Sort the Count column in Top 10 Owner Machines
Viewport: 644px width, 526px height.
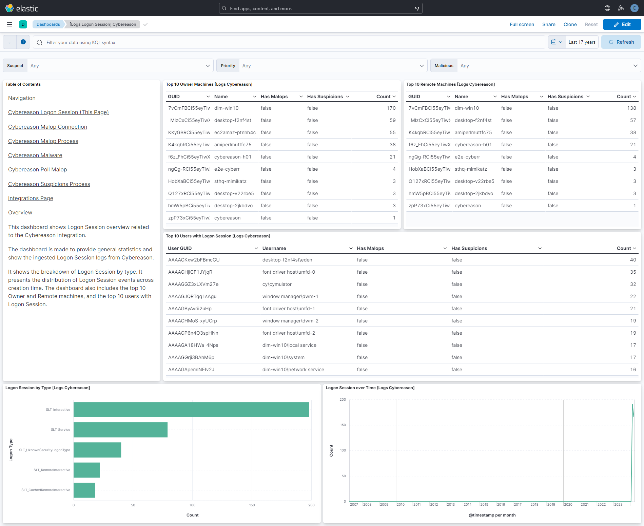[x=386, y=97]
